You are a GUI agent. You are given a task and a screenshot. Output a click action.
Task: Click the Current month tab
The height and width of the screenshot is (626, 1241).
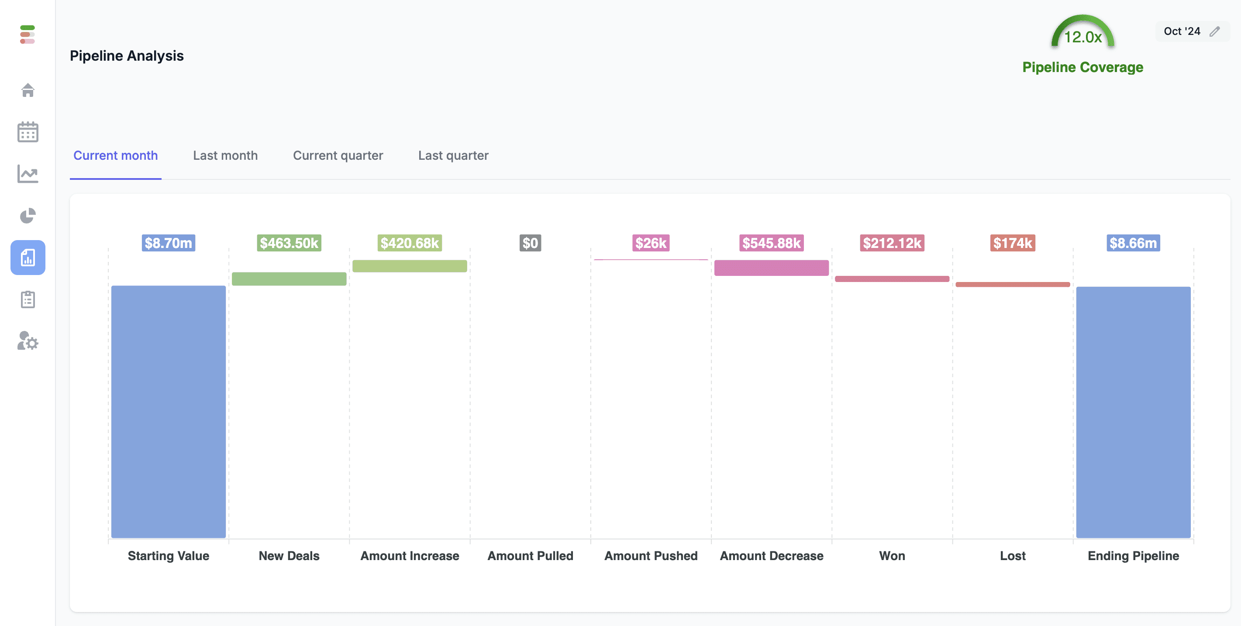pyautogui.click(x=116, y=155)
